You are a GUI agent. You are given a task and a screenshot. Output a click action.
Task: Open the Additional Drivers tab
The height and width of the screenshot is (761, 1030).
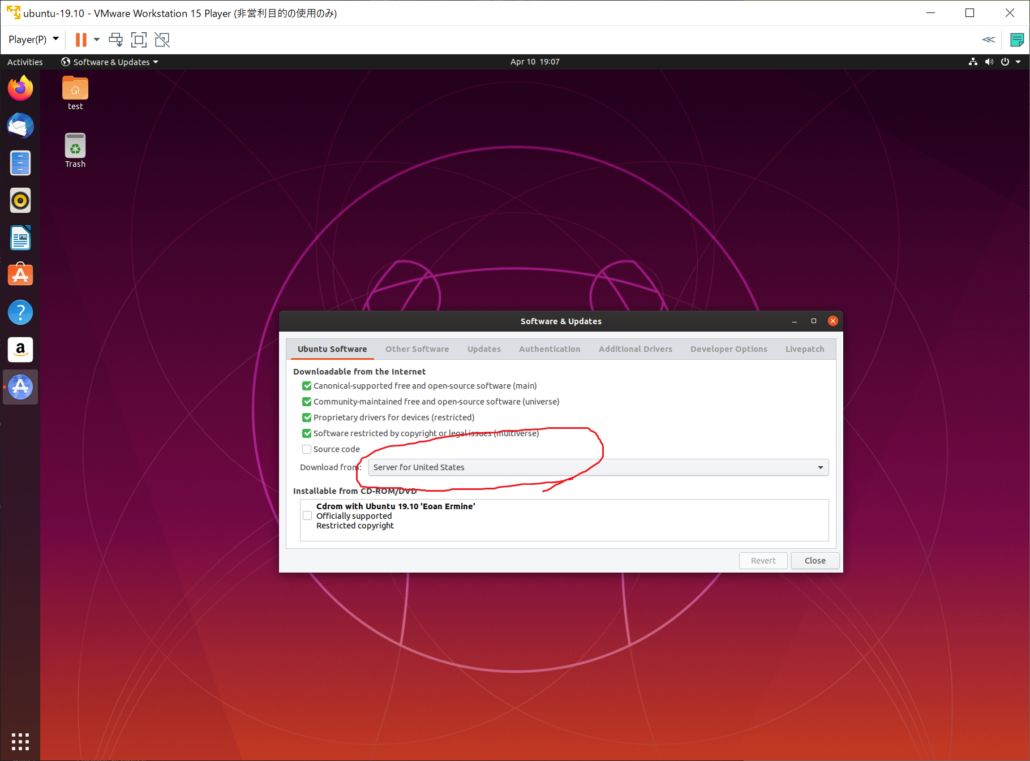(x=636, y=349)
